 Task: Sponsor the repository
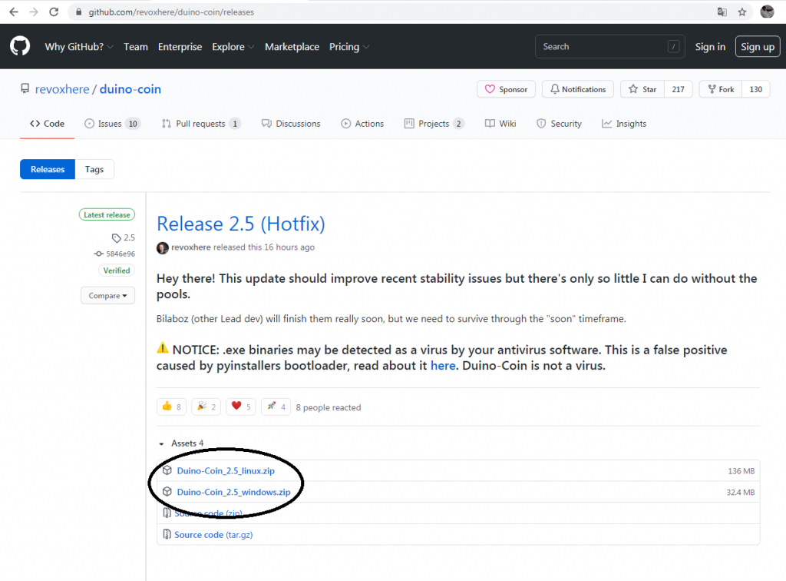pos(507,89)
